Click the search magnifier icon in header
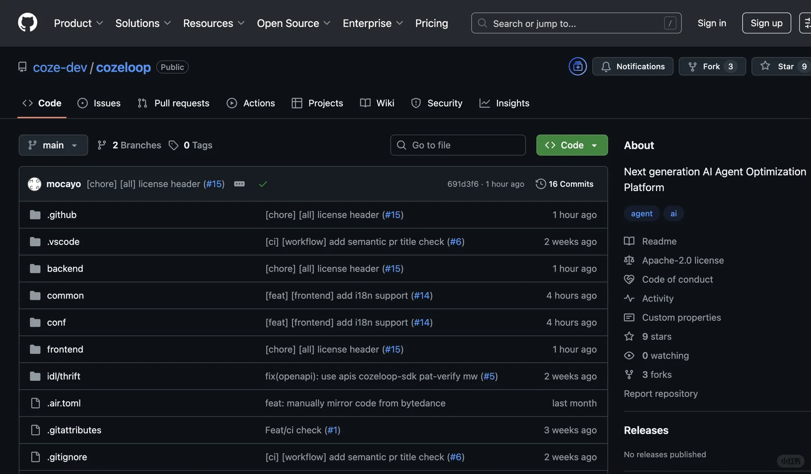Image resolution: width=811 pixels, height=474 pixels. (482, 23)
